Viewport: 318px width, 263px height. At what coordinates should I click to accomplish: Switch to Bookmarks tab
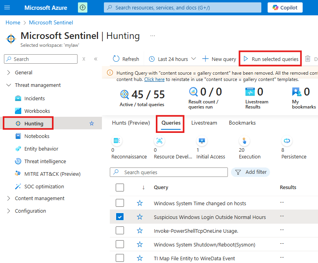point(242,123)
